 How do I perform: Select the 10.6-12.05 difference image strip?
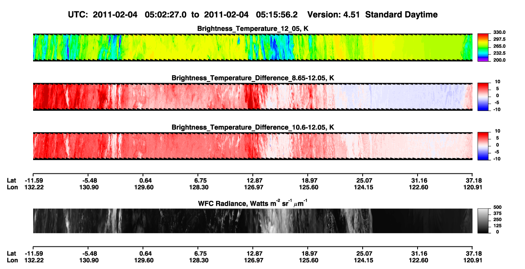[x=253, y=146]
